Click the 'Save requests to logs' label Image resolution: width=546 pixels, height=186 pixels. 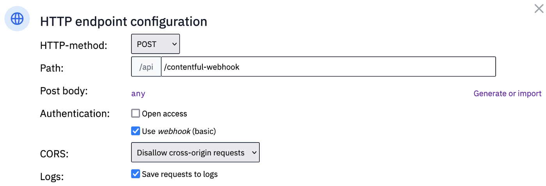(x=180, y=174)
